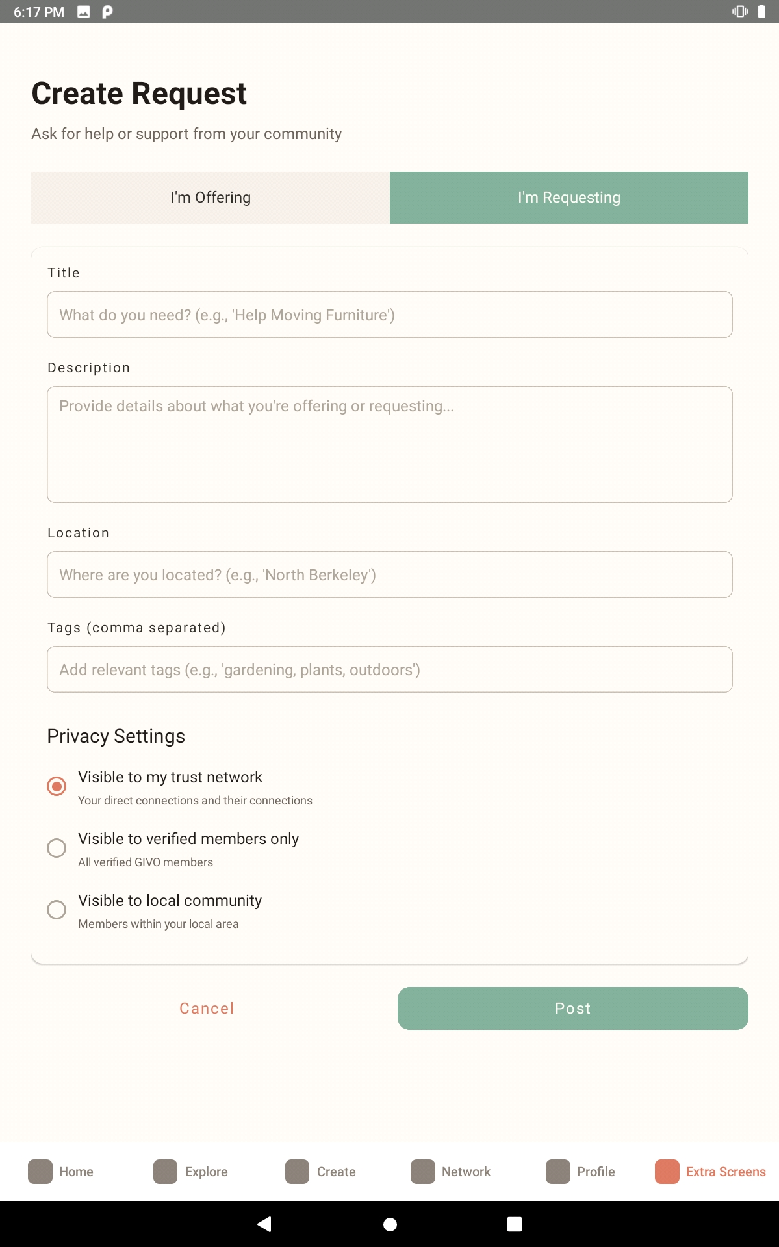Switch to the I'm Offering tab
Screen dimensions: 779x1247
[x=211, y=198]
